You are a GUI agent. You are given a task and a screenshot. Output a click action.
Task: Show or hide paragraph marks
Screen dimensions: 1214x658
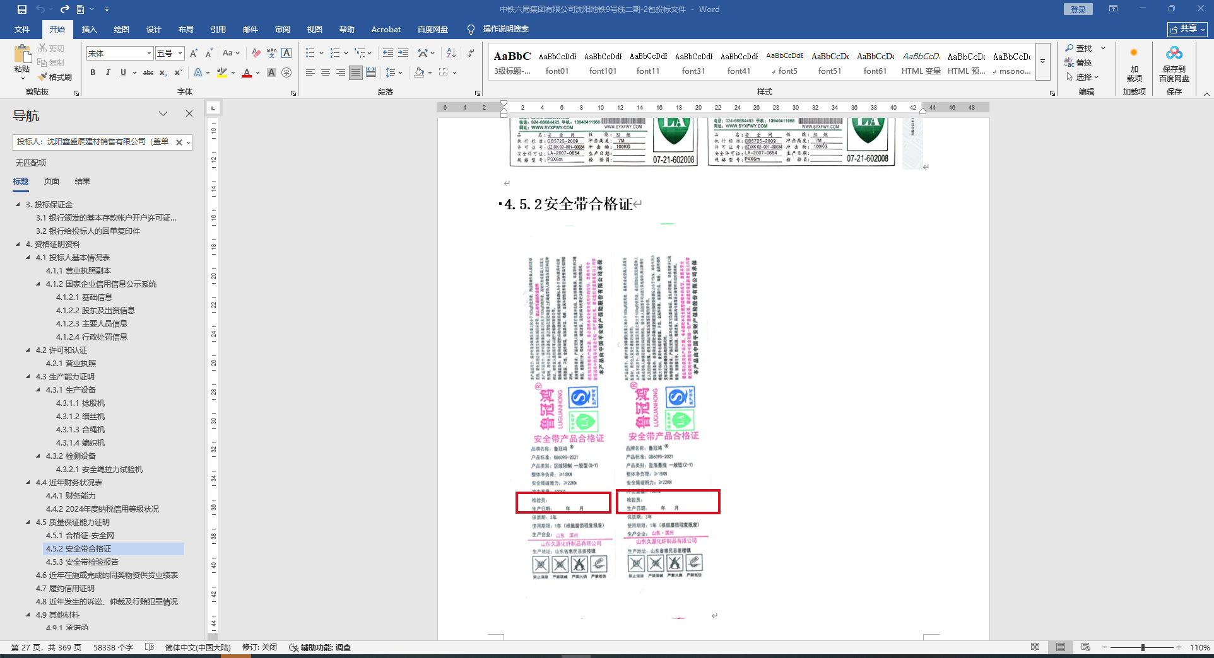[471, 53]
